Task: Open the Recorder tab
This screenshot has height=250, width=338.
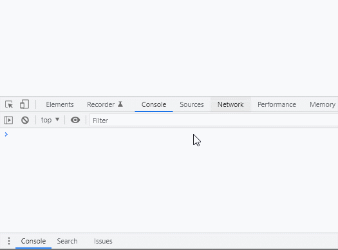Action: click(105, 104)
